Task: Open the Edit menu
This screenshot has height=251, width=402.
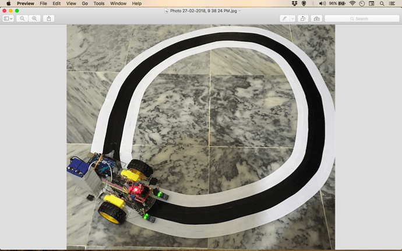Action: pyautogui.click(x=57, y=3)
